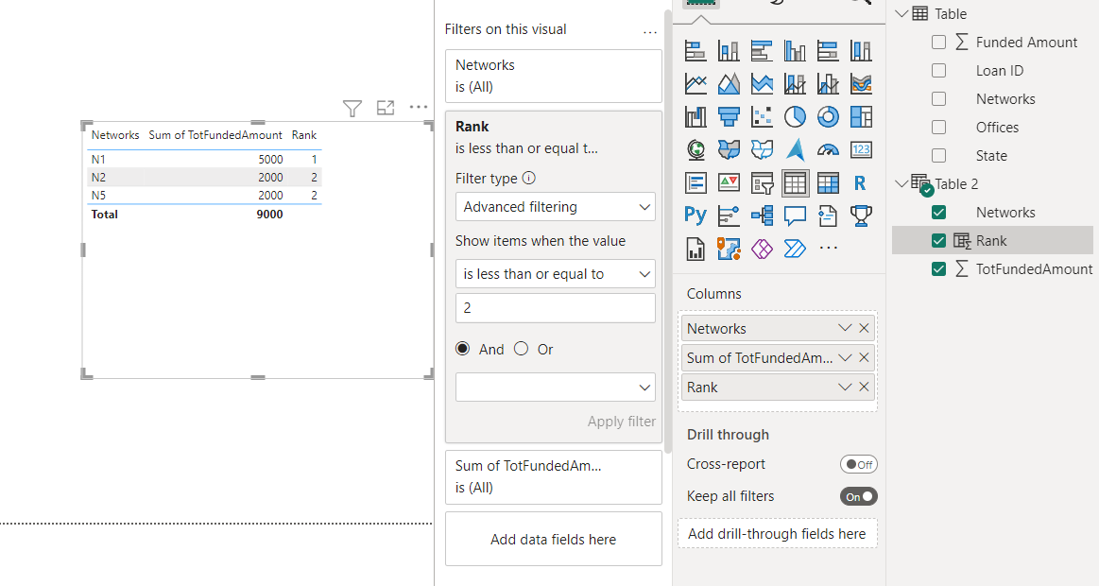Select the Azure map visual

pyautogui.click(x=795, y=150)
